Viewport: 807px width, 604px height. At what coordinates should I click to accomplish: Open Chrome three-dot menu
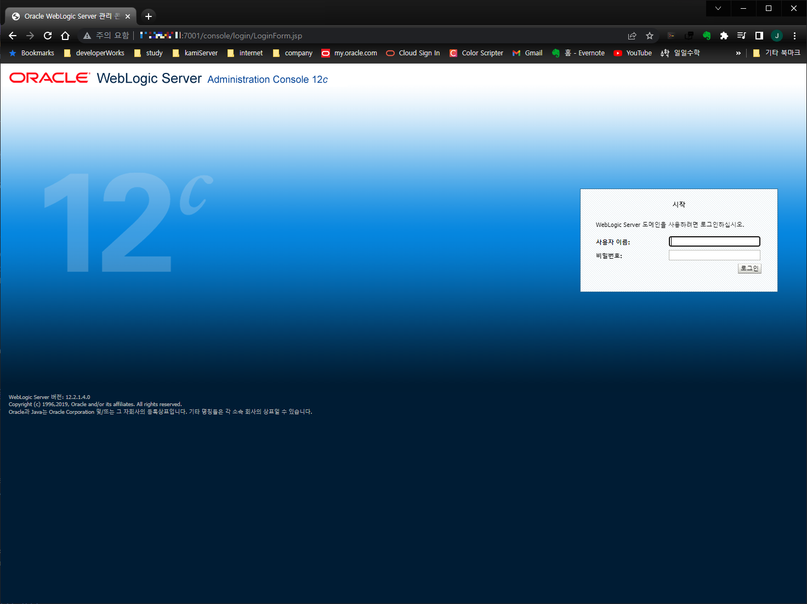click(794, 36)
